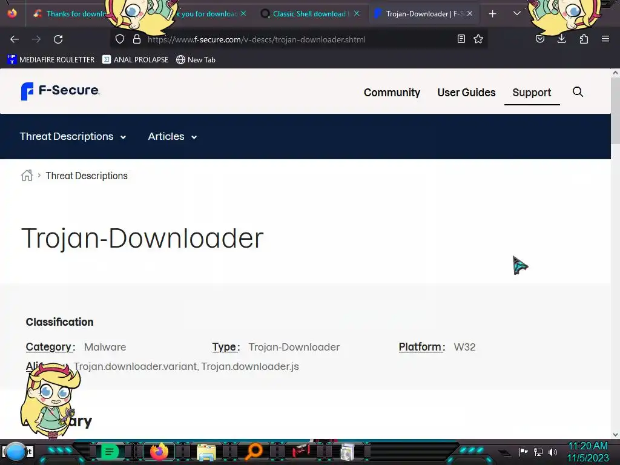
Task: Open the tracking protection shield icon
Action: click(120, 39)
